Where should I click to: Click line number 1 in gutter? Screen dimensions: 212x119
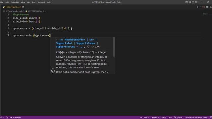point(8,15)
